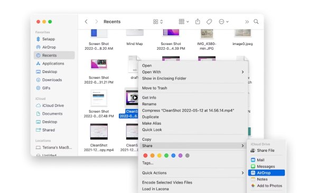Click the tag icon in the toolbar

(x=209, y=22)
